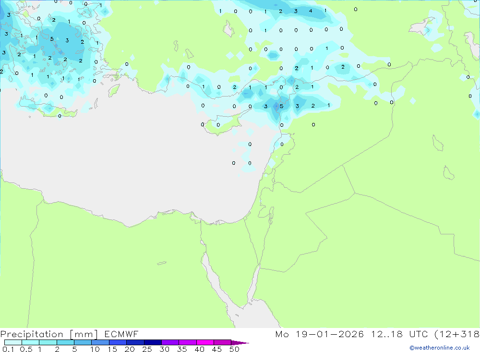This screenshot has width=480, height=352.
Task: Click the 10–15 mm blue legend box
Action: point(100,342)
